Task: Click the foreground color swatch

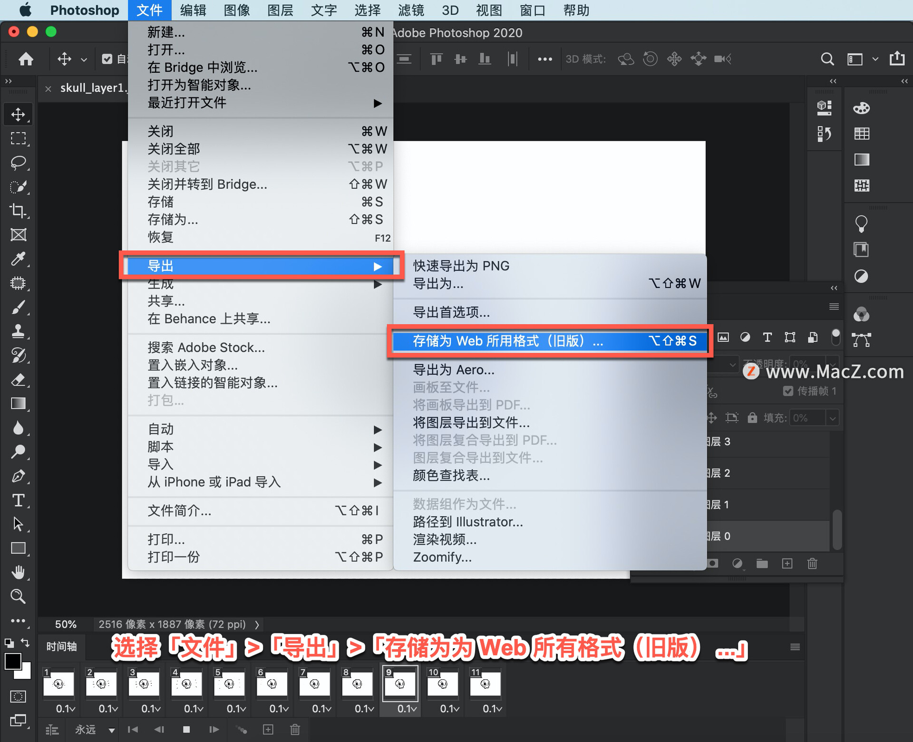Action: coord(13,661)
